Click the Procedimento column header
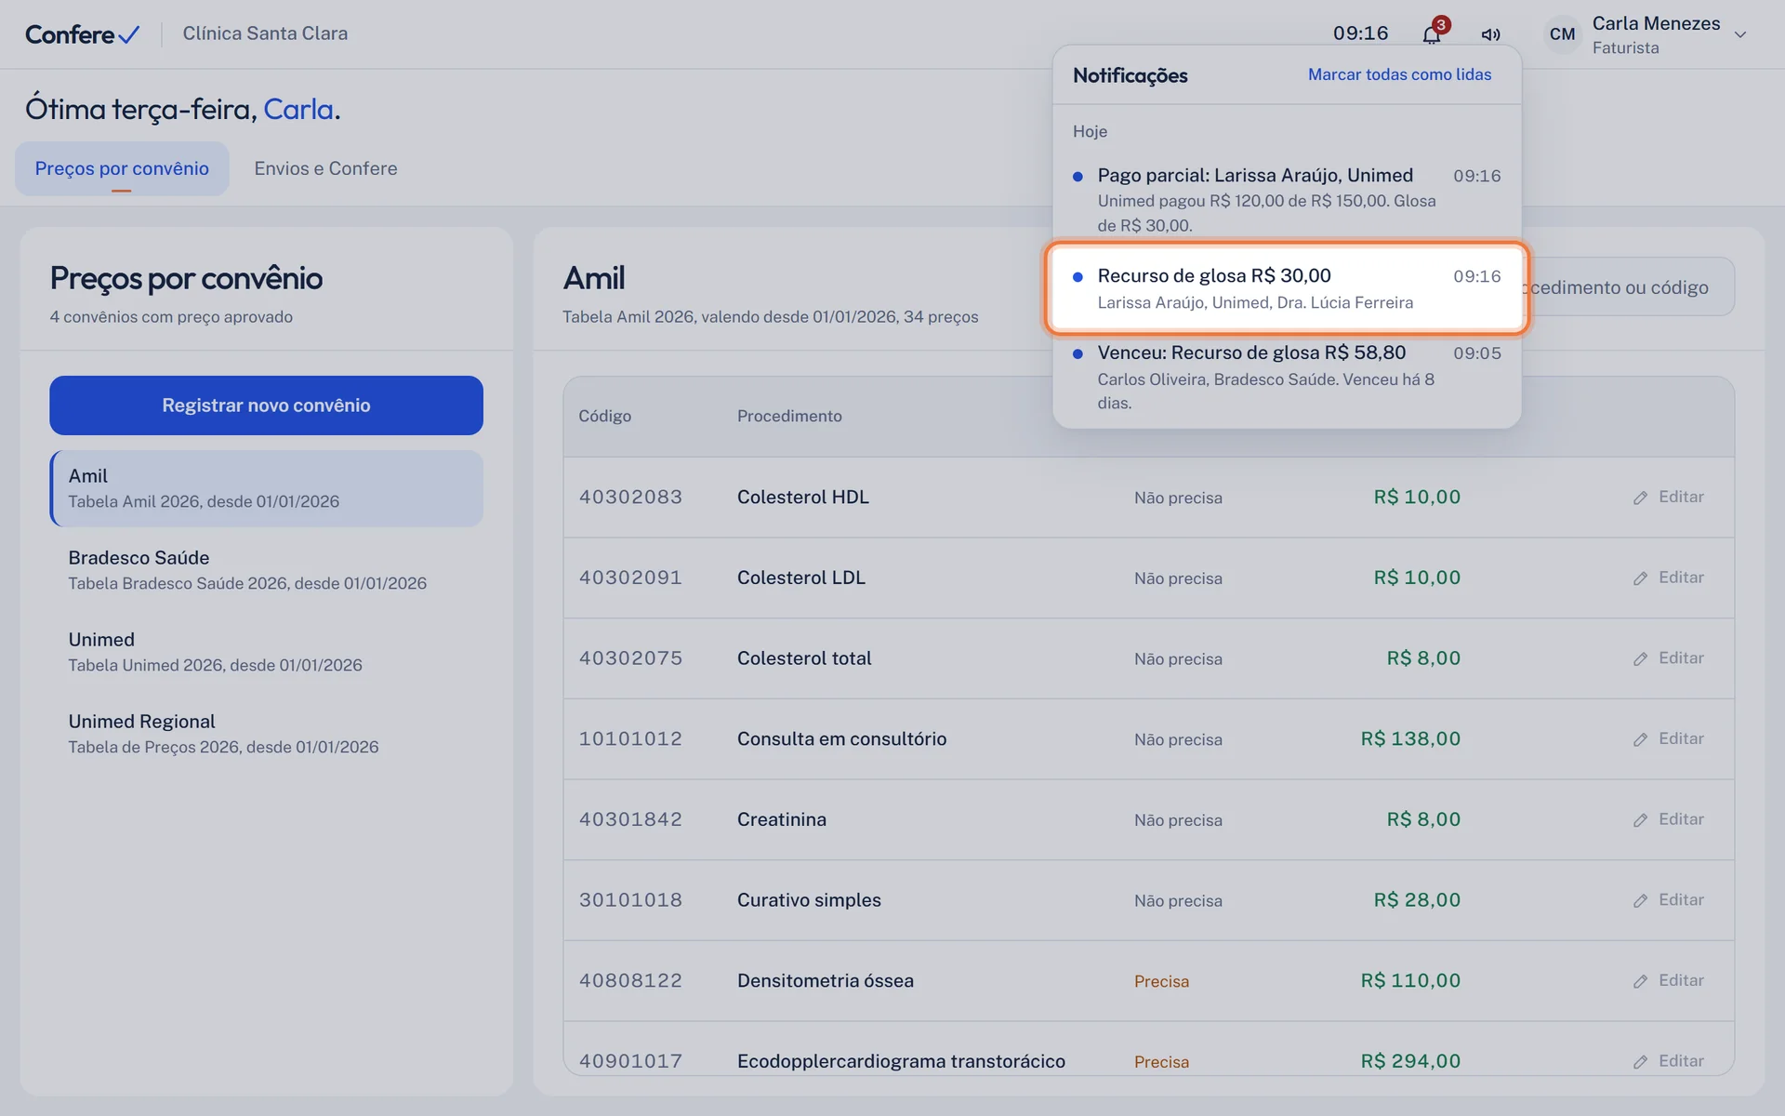The image size is (1785, 1116). 789,416
